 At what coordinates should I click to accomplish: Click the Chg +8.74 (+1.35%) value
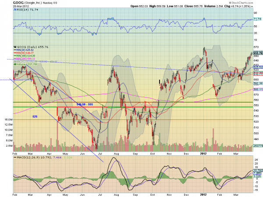click(x=237, y=6)
